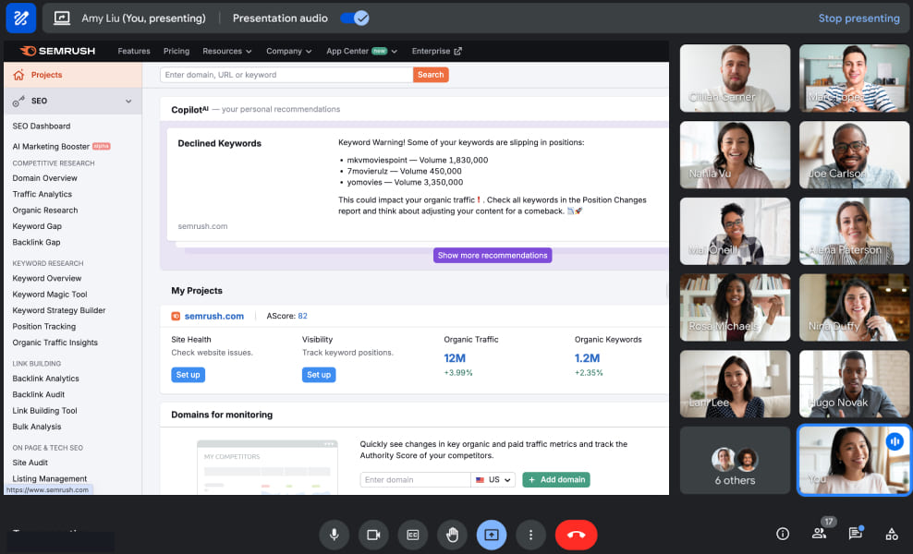
Task: Open the US country dropdown
Action: pyautogui.click(x=493, y=480)
